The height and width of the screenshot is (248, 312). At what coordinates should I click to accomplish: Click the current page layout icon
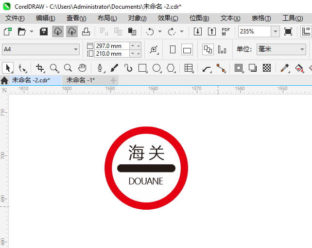222,49
